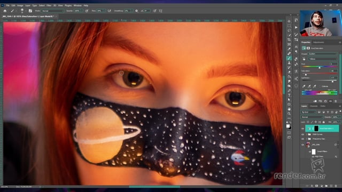Image resolution: width=342 pixels, height=192 pixels.
Task: Select the Lasso tool
Action: (x=289, y=30)
